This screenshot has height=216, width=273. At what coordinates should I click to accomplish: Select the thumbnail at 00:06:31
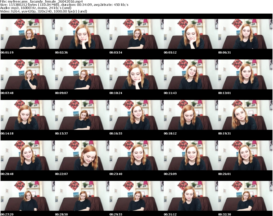click(x=245, y=34)
